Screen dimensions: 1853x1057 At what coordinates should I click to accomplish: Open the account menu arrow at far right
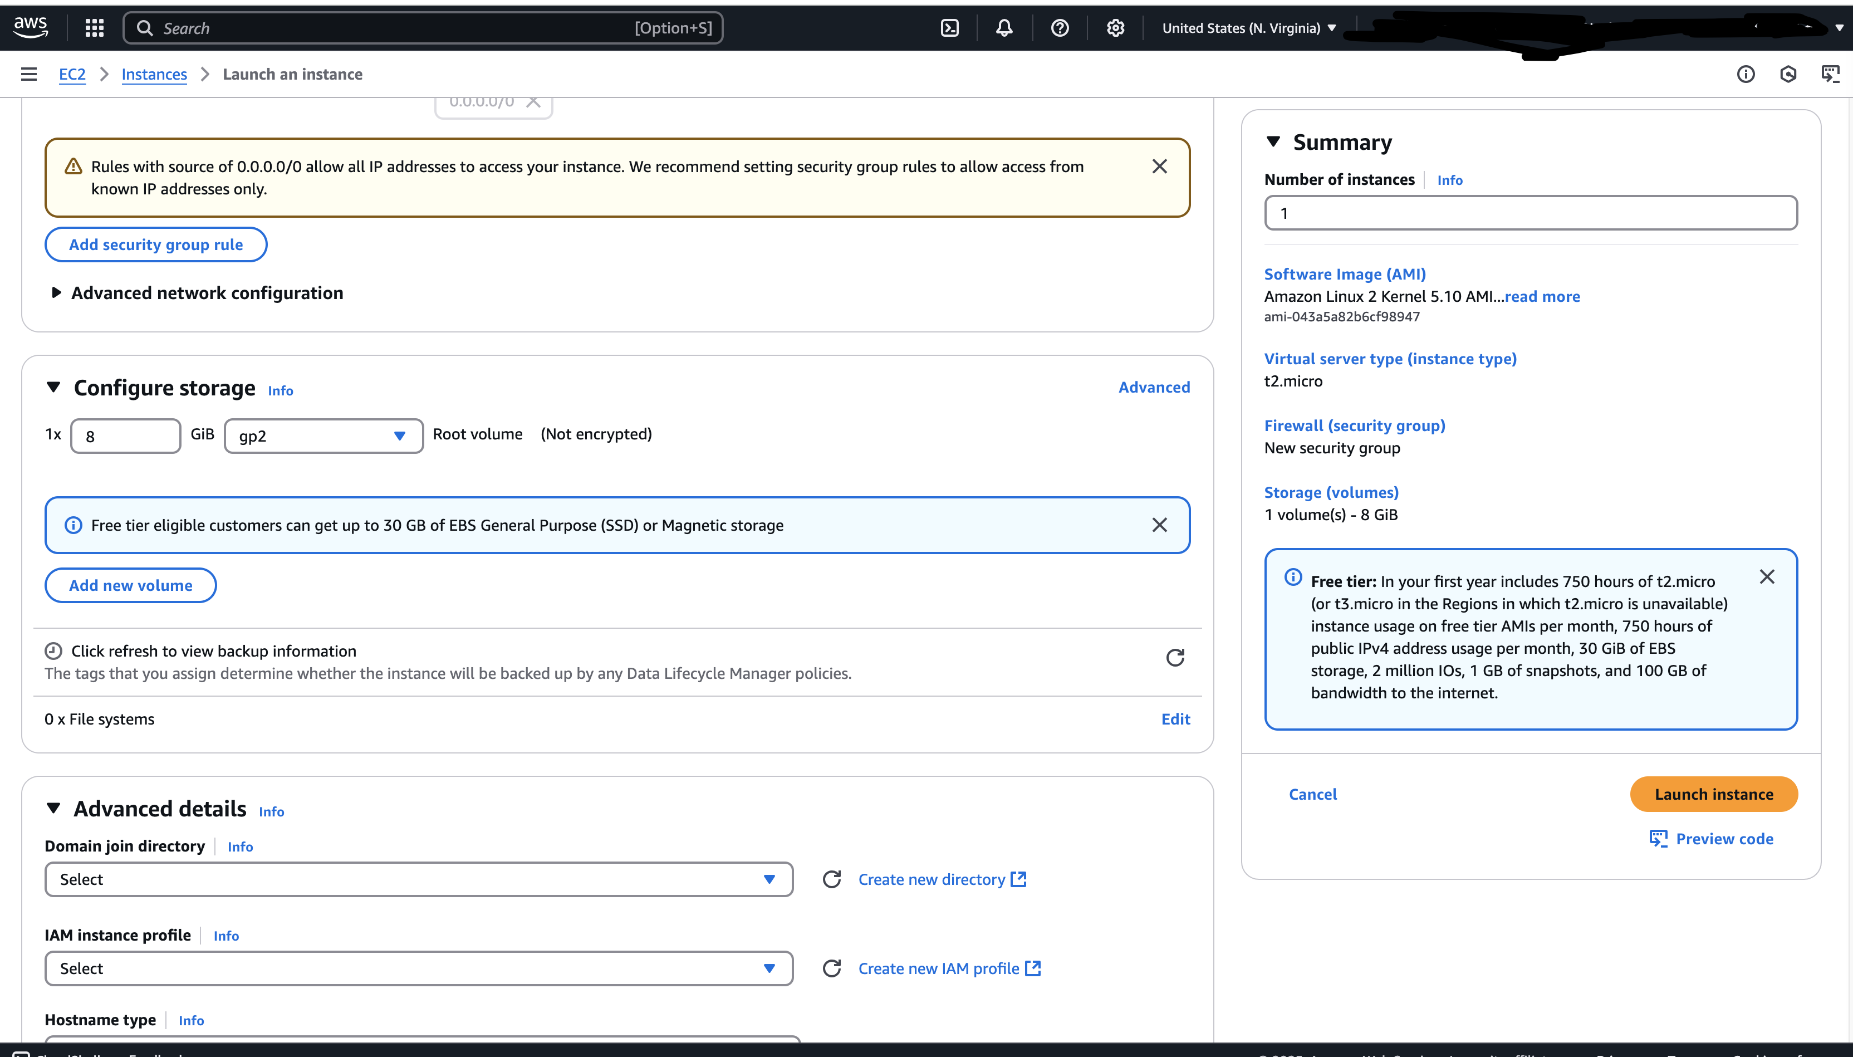[1839, 28]
